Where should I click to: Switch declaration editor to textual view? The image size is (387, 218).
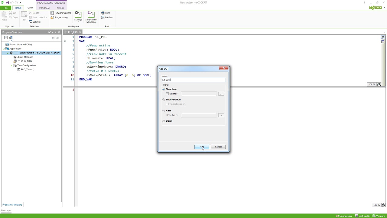(382, 37)
